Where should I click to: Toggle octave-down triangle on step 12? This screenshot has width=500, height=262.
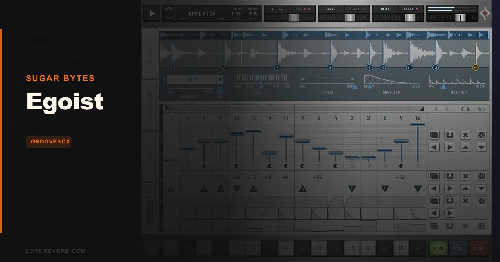pyautogui.click(x=352, y=189)
